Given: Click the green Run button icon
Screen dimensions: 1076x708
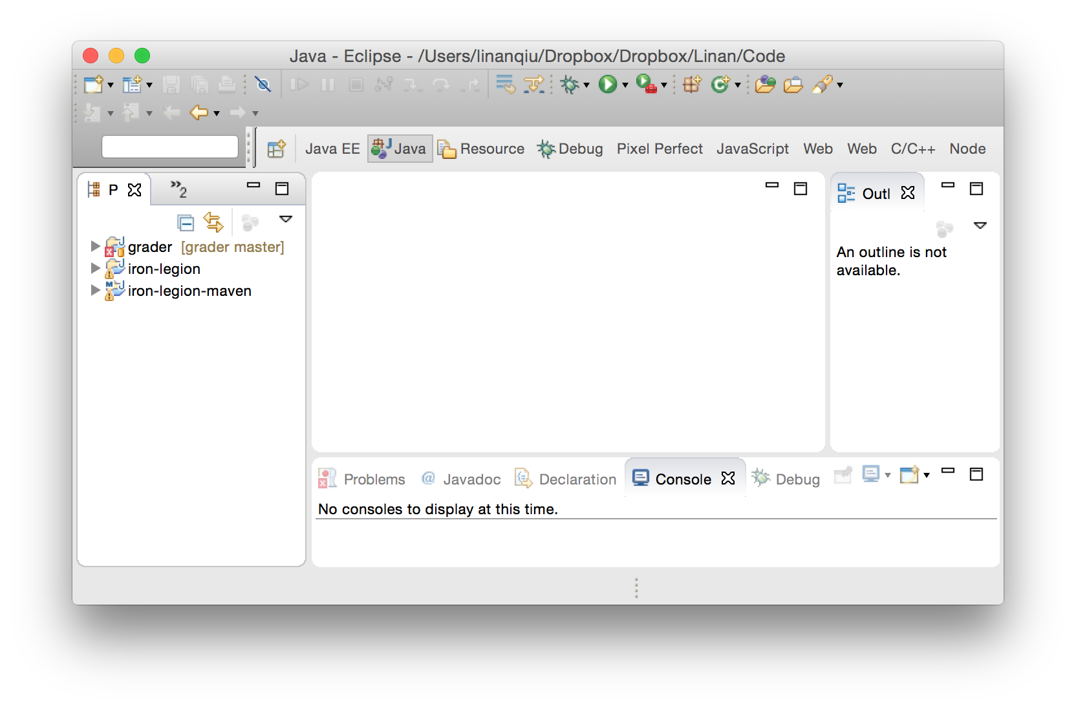Looking at the screenshot, I should point(608,84).
